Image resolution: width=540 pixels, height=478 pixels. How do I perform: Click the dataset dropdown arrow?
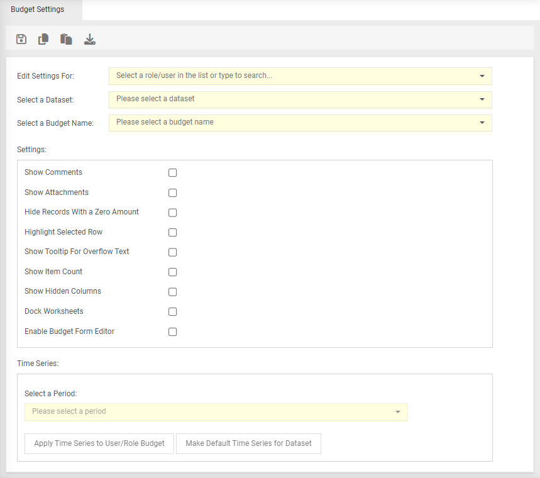click(x=482, y=99)
